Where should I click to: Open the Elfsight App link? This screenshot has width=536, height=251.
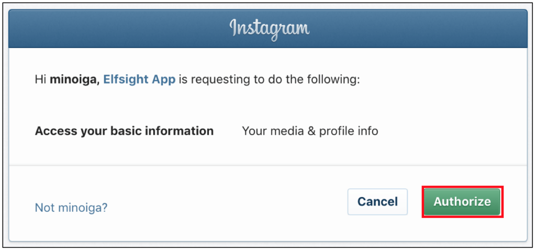tap(139, 79)
